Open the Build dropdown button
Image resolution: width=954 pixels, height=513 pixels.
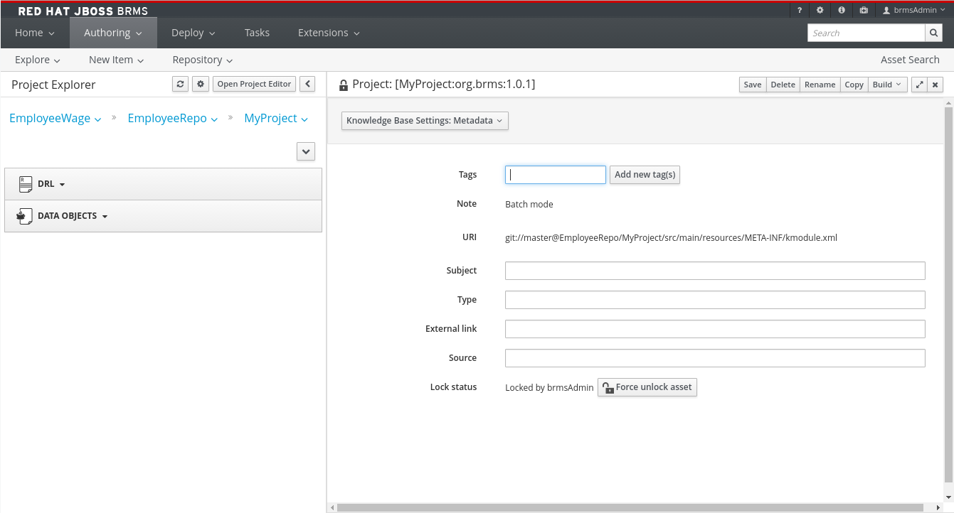(887, 85)
